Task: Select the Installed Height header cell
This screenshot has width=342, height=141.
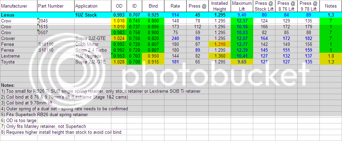Action: pos(220,6)
